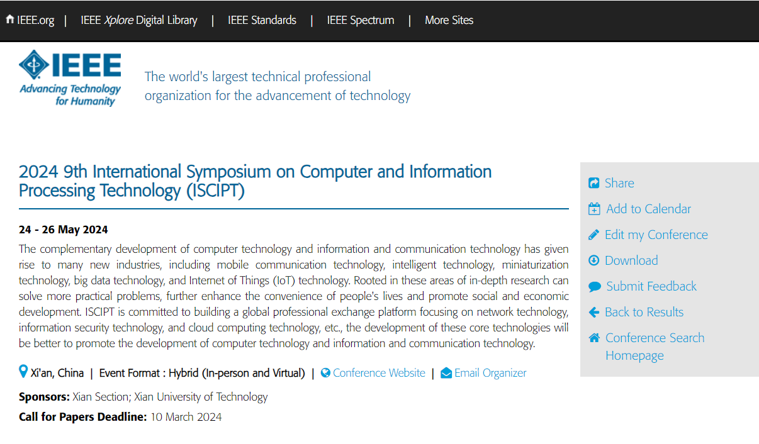Click Add to Calendar link
Viewport: 759px width, 444px height.
[649, 209]
